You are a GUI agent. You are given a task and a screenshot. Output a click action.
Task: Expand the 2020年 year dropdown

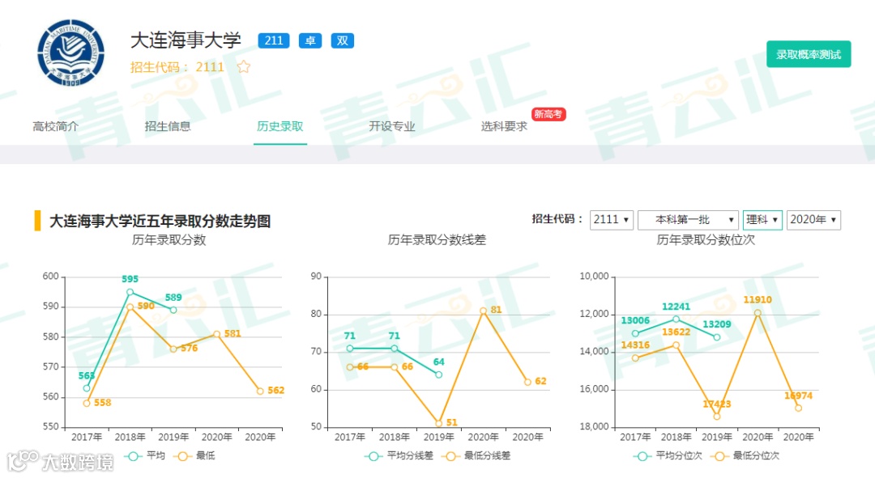tap(813, 219)
